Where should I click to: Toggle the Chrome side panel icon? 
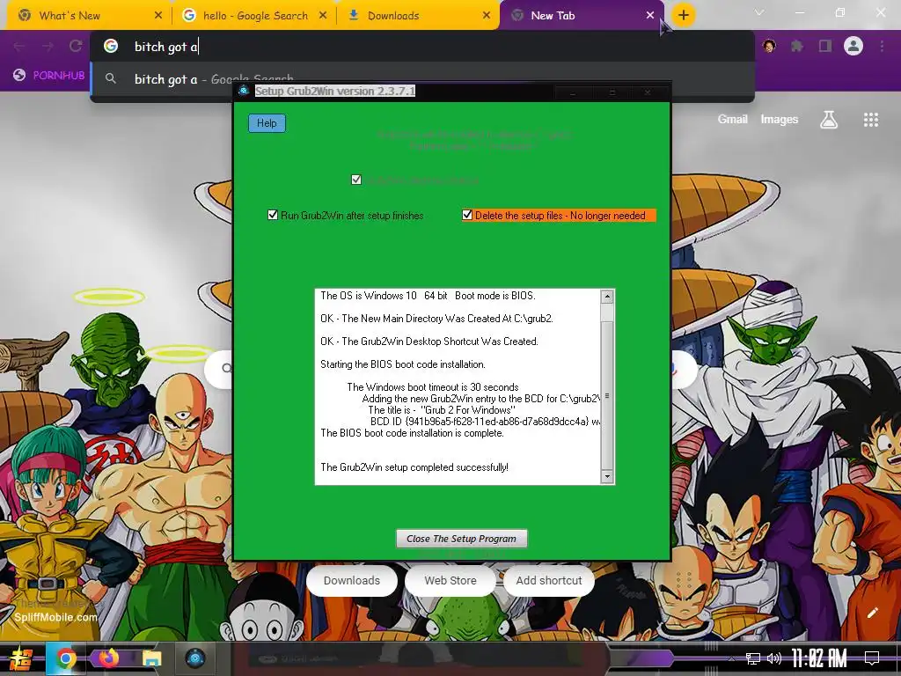(x=825, y=46)
